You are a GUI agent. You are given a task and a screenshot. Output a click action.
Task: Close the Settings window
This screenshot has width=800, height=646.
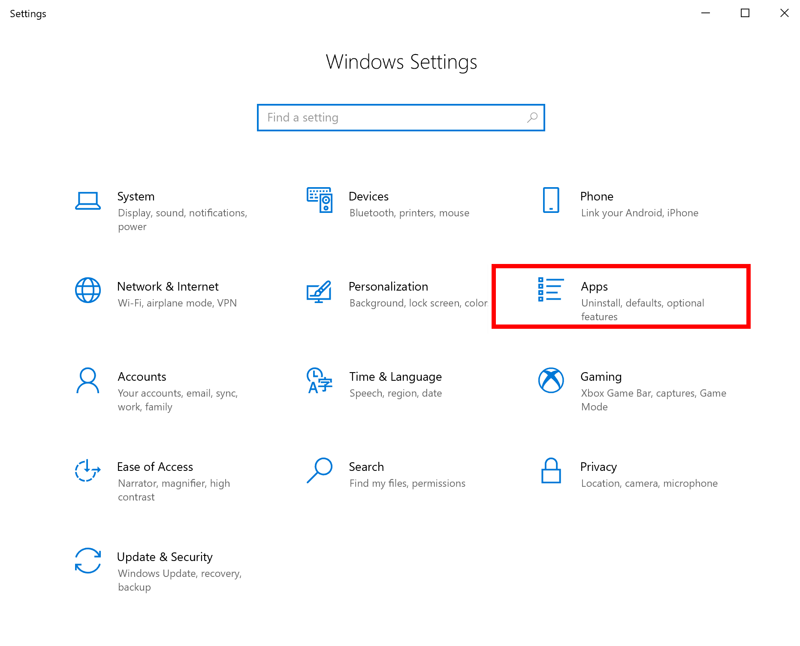(785, 13)
